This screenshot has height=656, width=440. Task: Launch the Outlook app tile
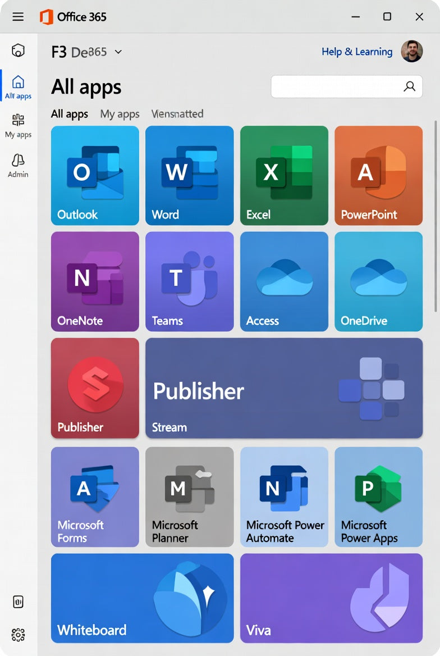click(x=95, y=176)
